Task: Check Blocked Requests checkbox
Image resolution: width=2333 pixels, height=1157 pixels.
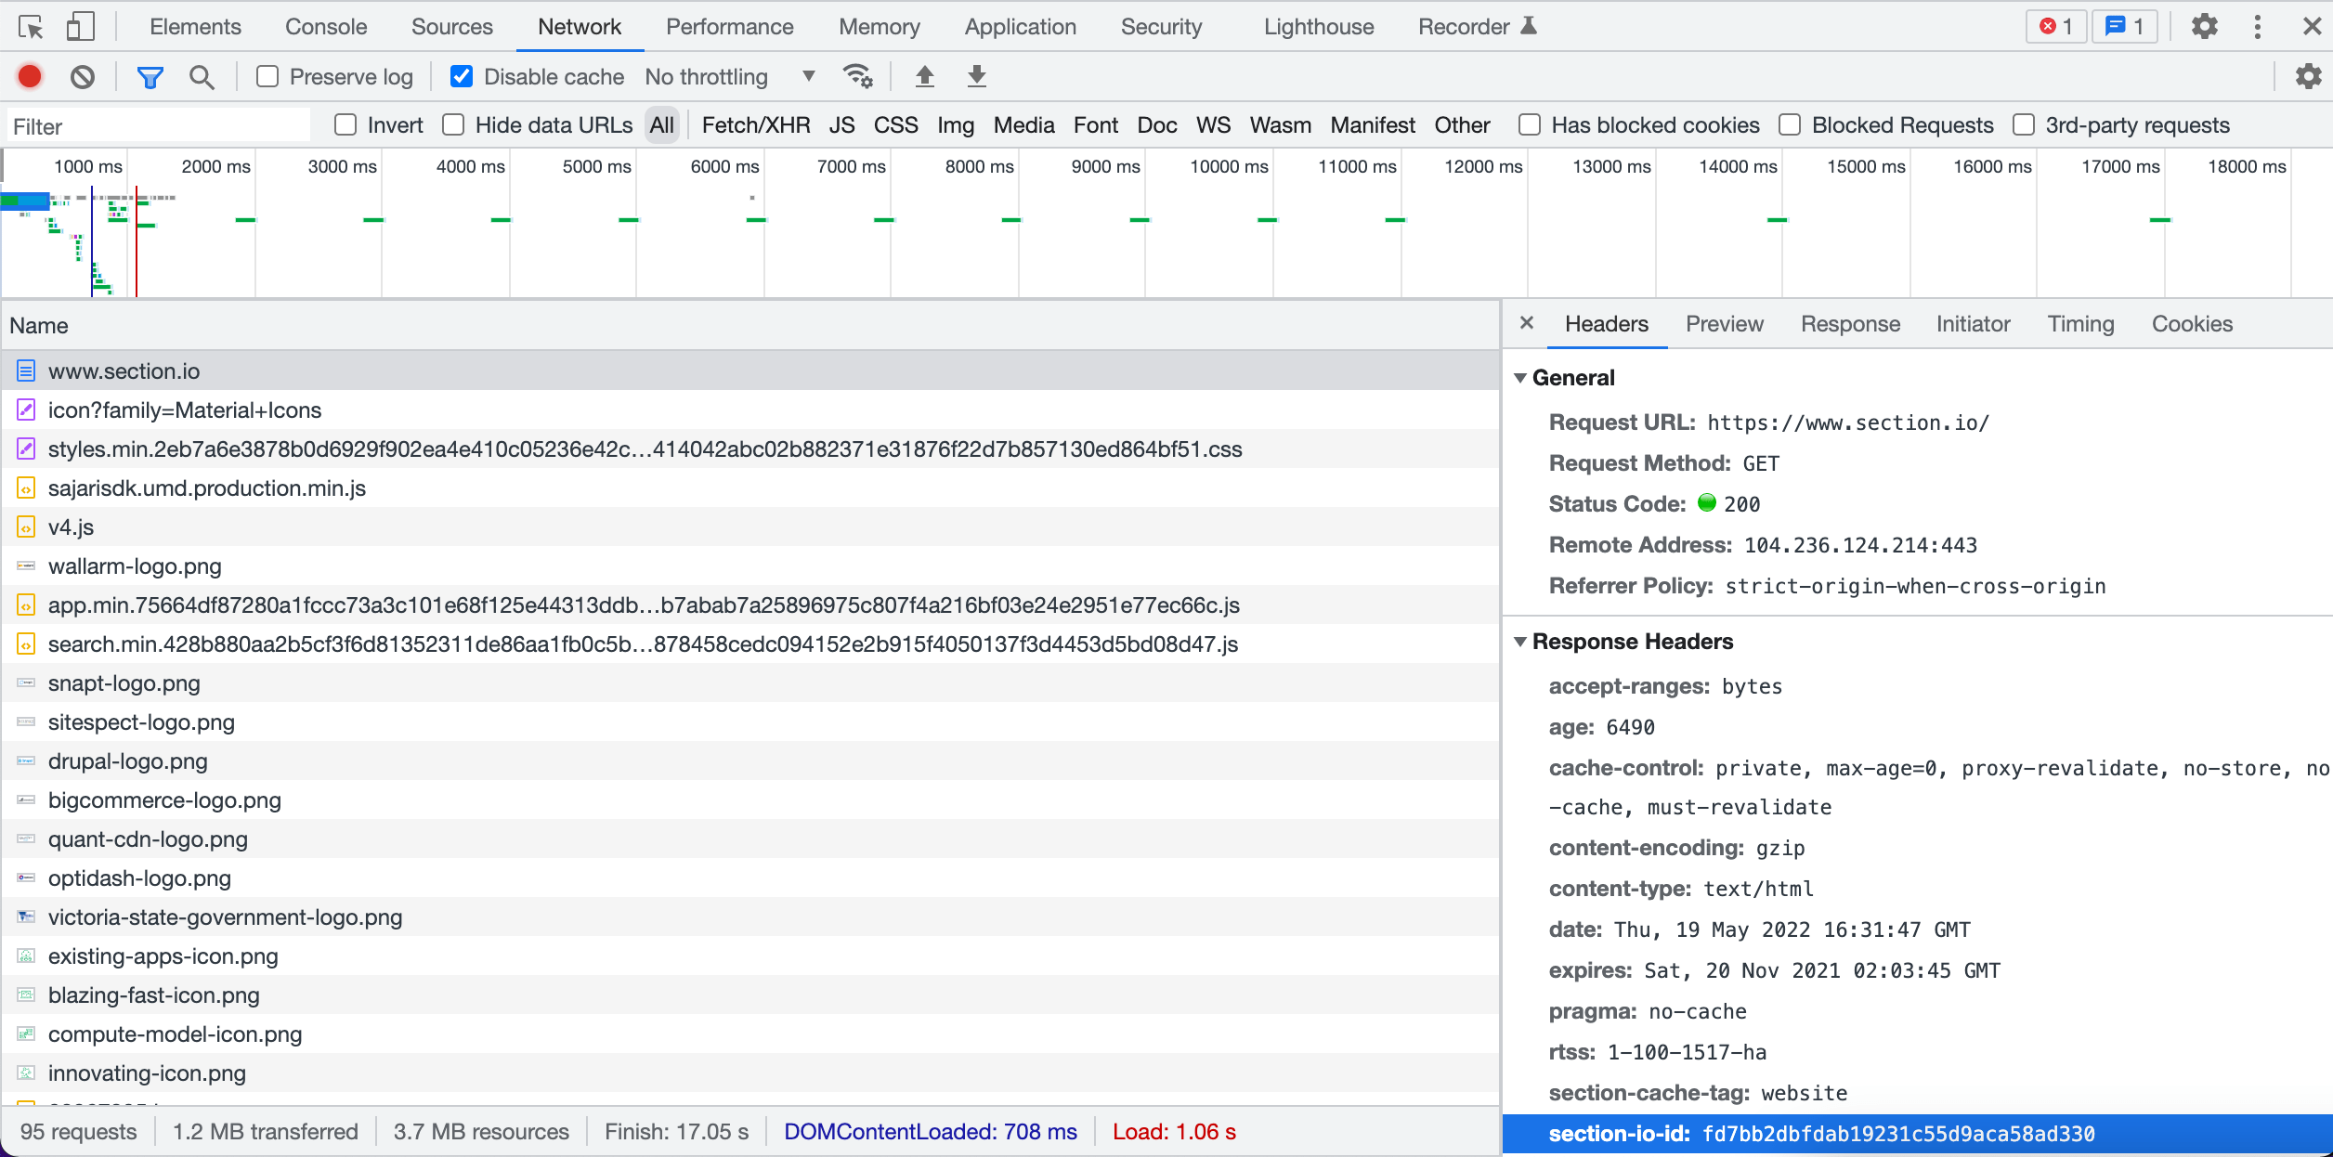Action: coord(1790,124)
